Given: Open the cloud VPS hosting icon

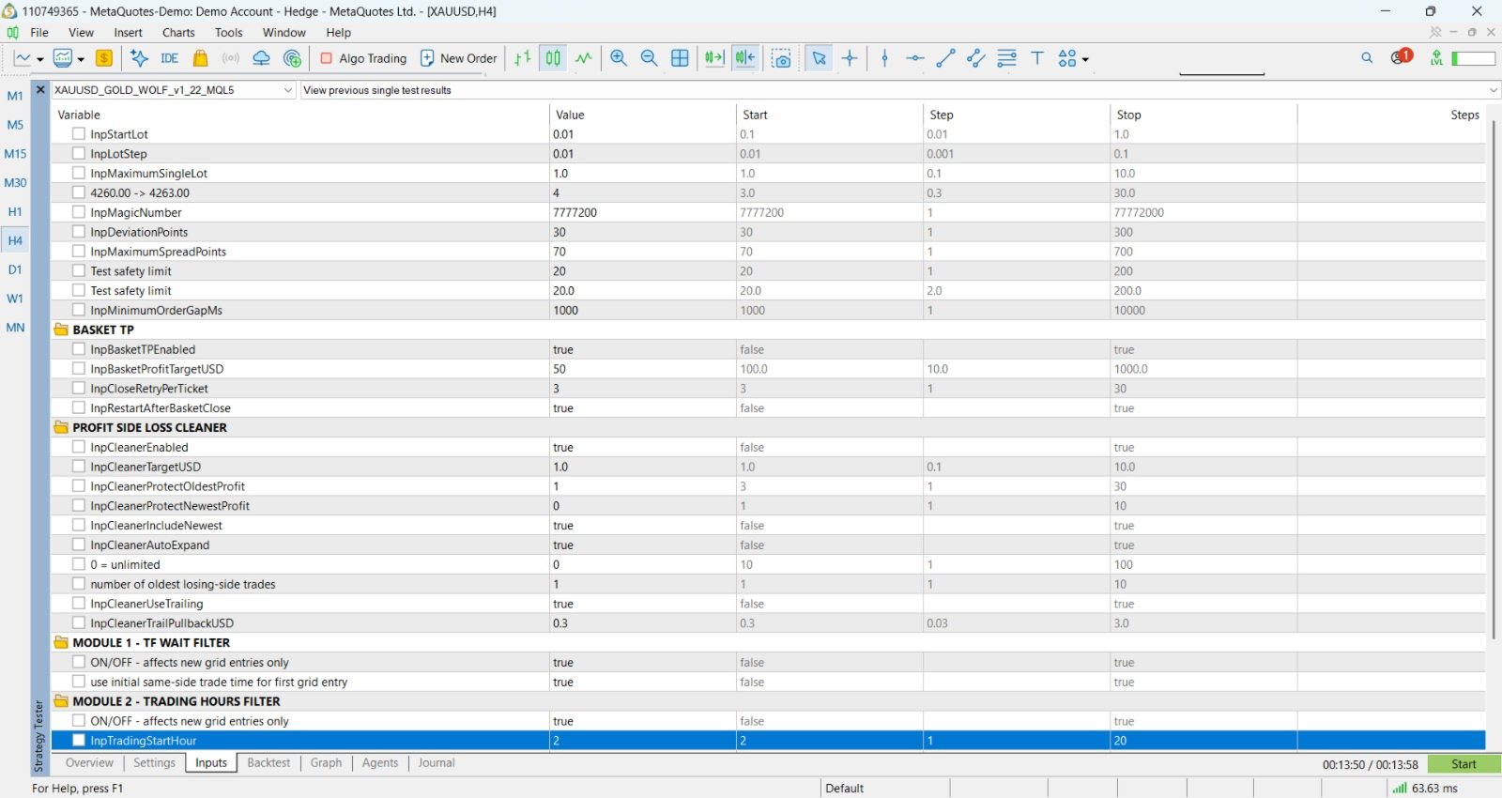Looking at the screenshot, I should [262, 58].
